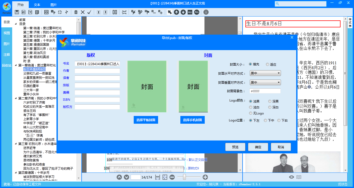
Task: Collapse the 第一章临清 tree node
Action: point(16,65)
